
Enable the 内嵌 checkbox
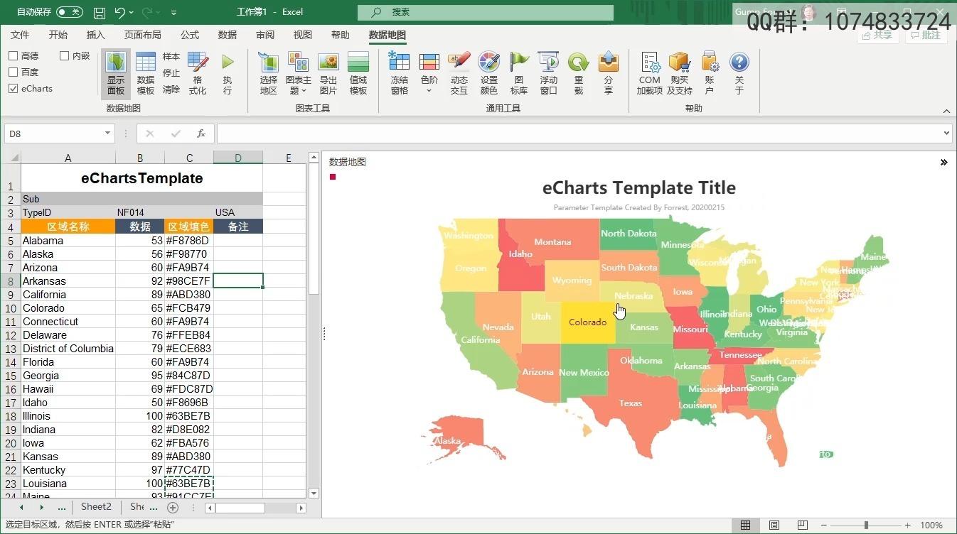[64, 55]
